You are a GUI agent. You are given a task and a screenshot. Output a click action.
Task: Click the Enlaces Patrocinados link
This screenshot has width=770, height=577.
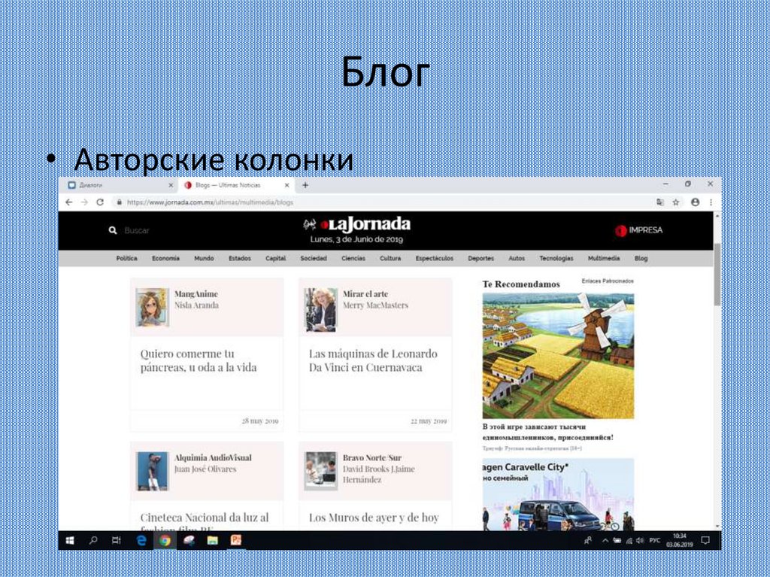click(x=608, y=281)
